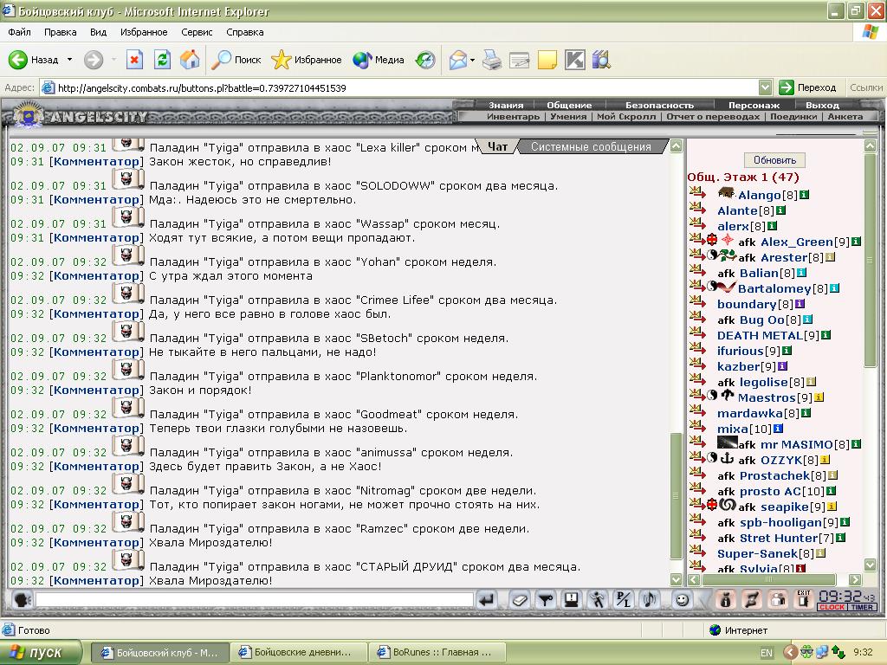Click the user list scroll up arrow
Screen dimensions: 887x665
pos(870,145)
